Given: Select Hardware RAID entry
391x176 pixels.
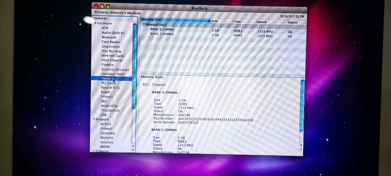Looking at the screenshot, I should tap(113, 74).
